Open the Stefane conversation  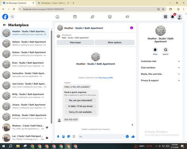coord(25,43)
